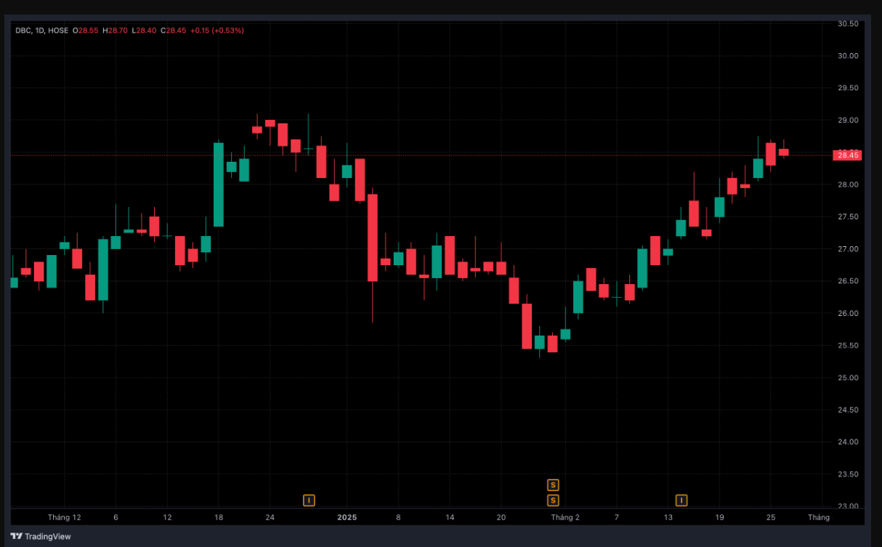Screen dimensions: 882x547
Task: Select the tall green candle above date 18
Action: click(219, 185)
